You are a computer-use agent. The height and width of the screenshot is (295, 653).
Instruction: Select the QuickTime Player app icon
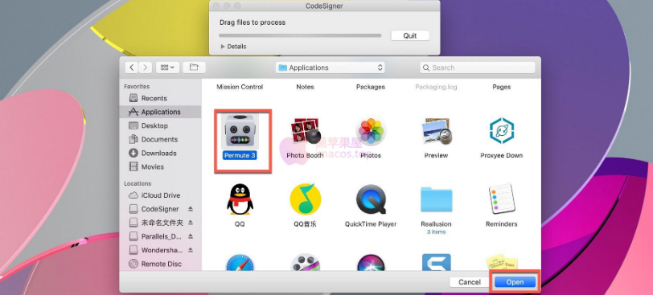point(371,199)
